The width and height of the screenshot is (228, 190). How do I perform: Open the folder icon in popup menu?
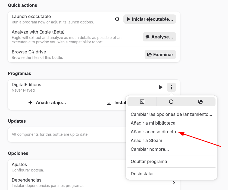tap(201, 102)
